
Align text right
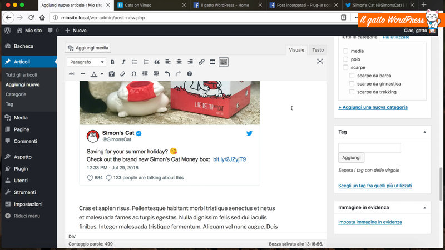[190, 62]
